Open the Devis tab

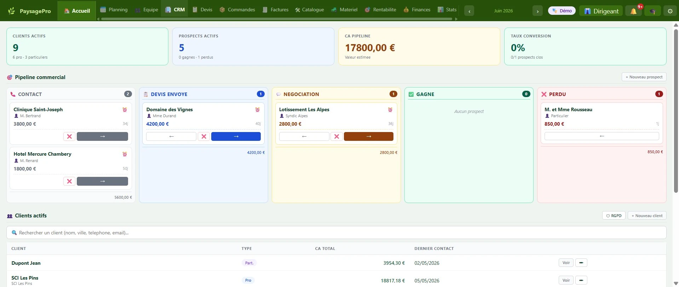(202, 10)
